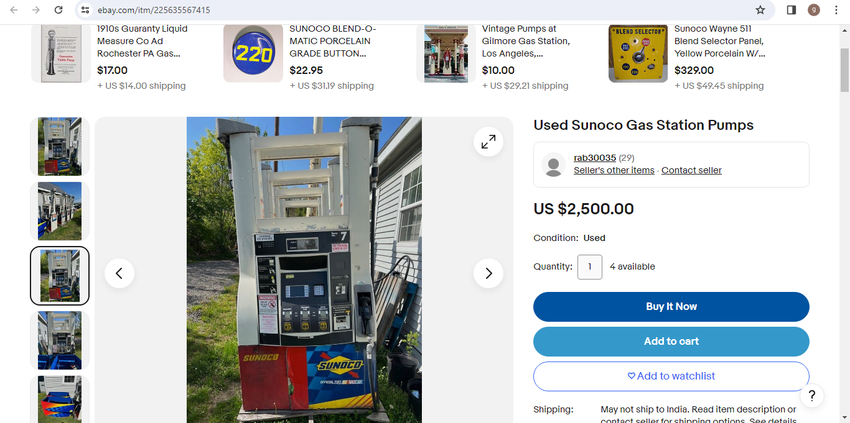Reload the eBay page
The image size is (850, 423).
[58, 10]
